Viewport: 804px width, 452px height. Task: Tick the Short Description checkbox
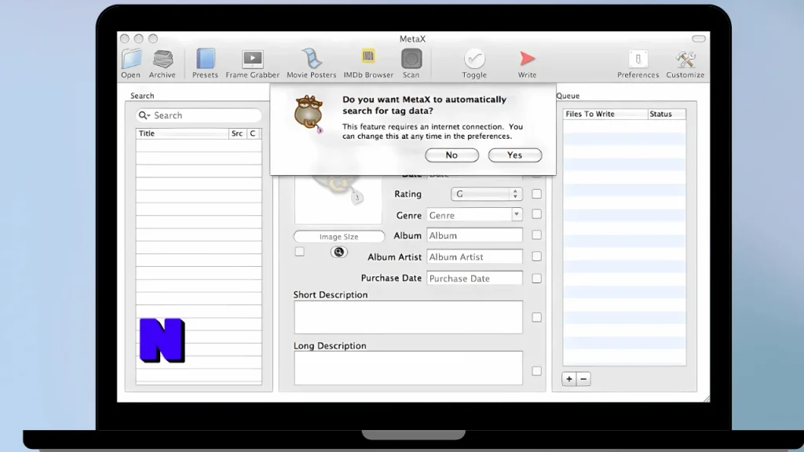[536, 317]
